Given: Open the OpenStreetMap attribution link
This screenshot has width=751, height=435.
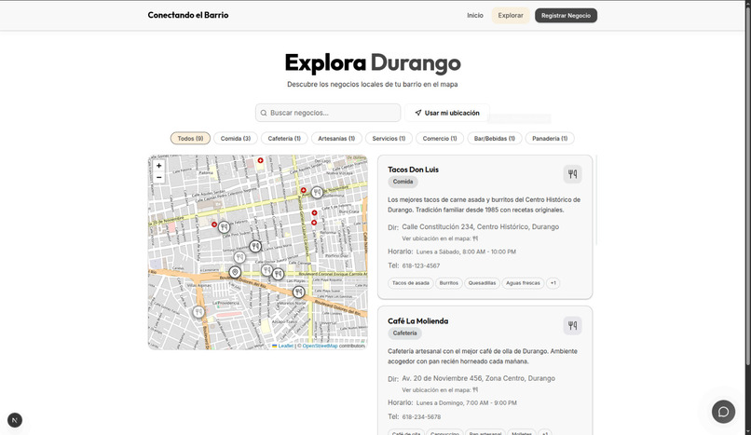Looking at the screenshot, I should (x=320, y=346).
